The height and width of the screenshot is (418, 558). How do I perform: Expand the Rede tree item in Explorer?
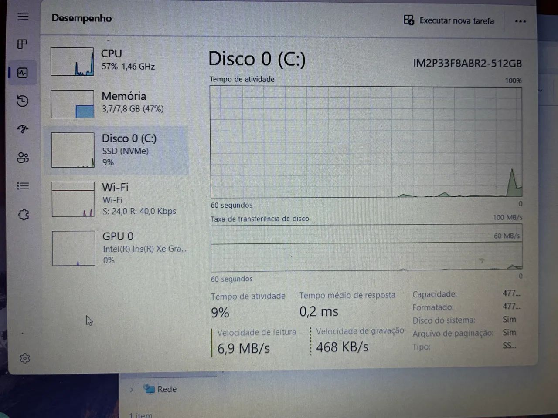click(132, 389)
